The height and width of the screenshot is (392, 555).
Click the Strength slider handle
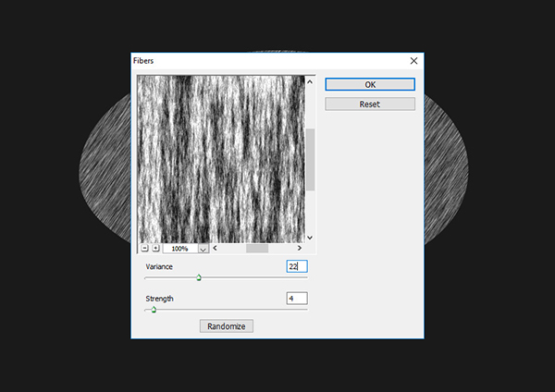click(x=154, y=311)
